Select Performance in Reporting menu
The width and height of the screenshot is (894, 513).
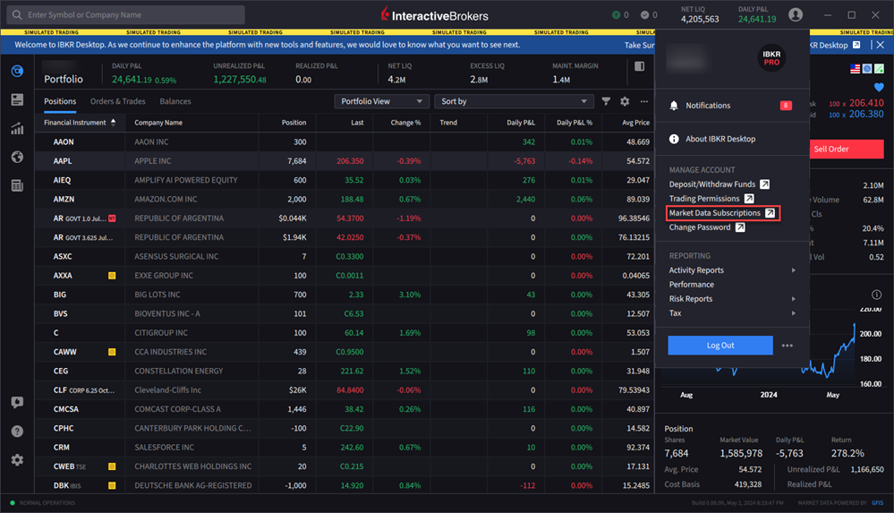(691, 284)
